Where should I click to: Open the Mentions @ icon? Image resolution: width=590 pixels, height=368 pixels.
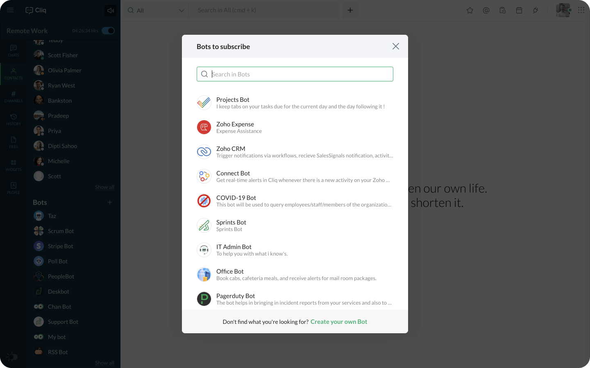(486, 10)
